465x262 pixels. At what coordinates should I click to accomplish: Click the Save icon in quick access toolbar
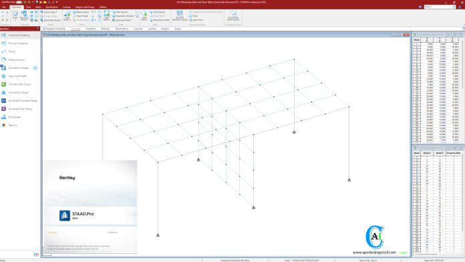(37, 2)
